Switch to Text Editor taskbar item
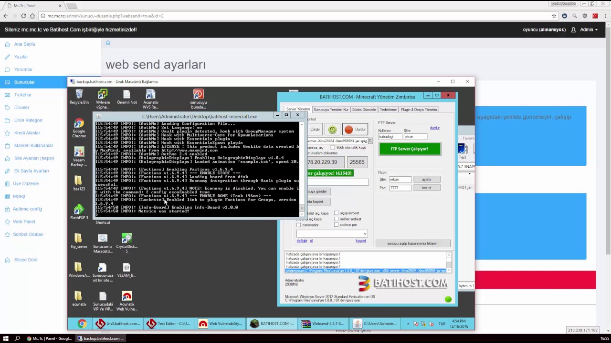 coord(169,324)
